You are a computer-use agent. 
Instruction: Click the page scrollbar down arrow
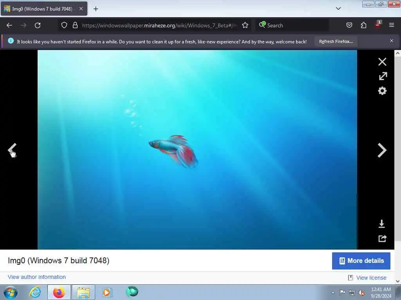[x=398, y=281]
